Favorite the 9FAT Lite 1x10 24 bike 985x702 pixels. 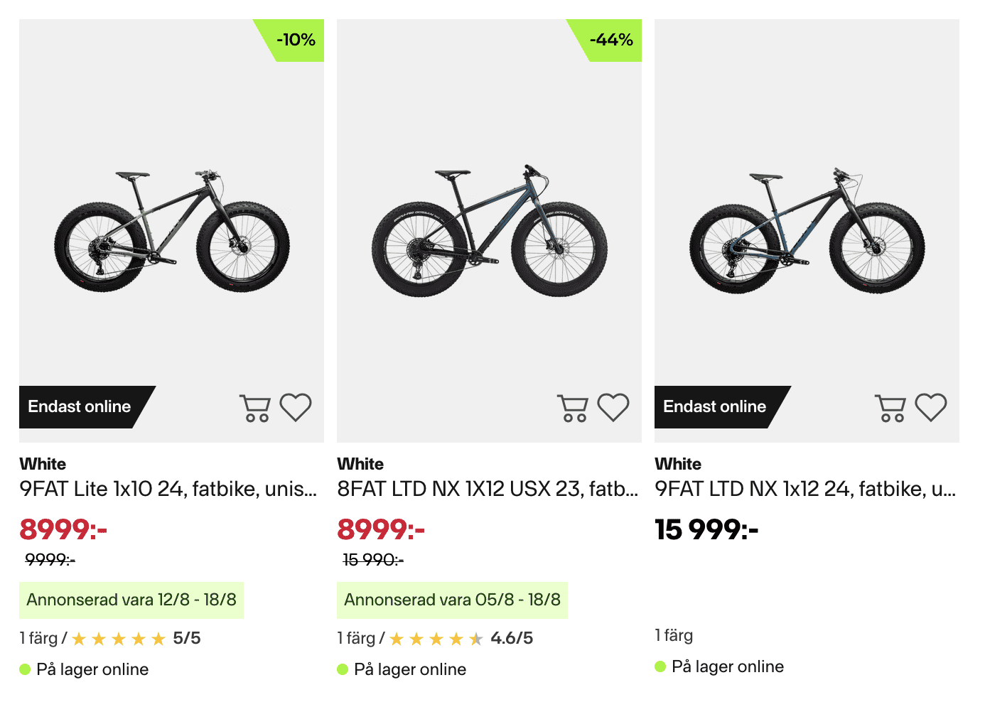coord(296,407)
